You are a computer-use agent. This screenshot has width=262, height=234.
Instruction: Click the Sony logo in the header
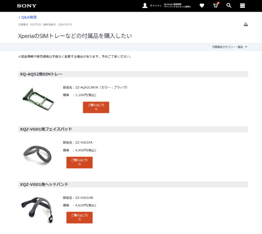coord(27,6)
